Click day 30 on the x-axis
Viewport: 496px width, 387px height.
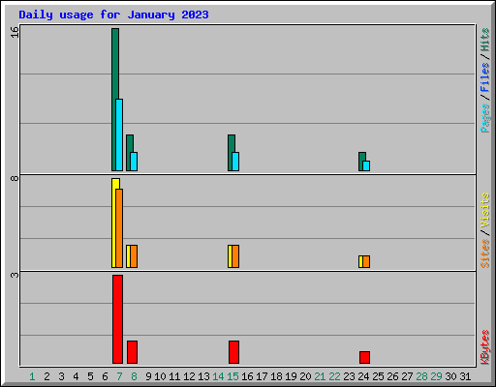pos(450,376)
